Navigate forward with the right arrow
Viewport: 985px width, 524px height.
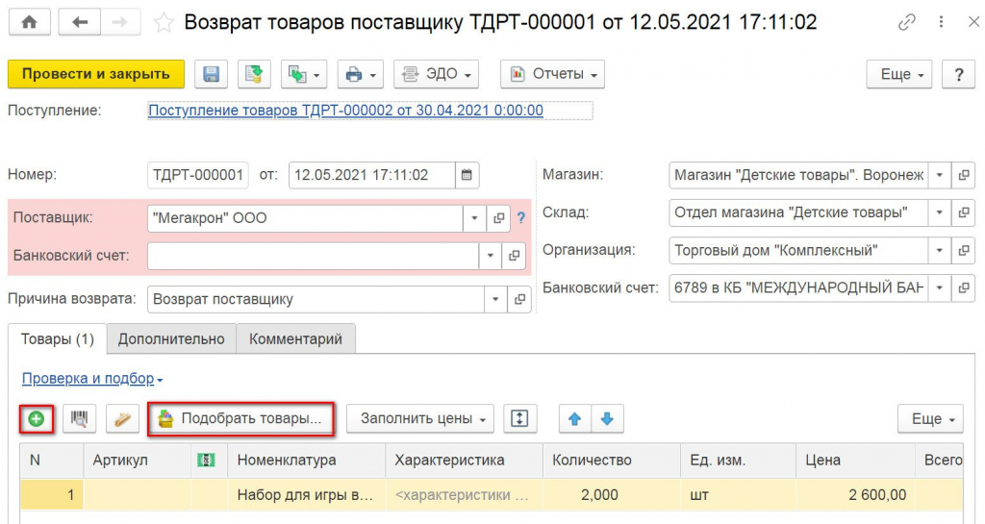pyautogui.click(x=122, y=23)
